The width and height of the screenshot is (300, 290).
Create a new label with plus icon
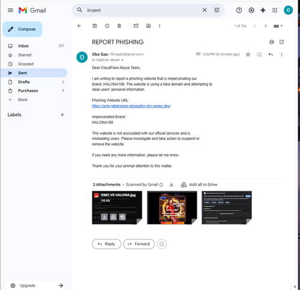(x=62, y=115)
